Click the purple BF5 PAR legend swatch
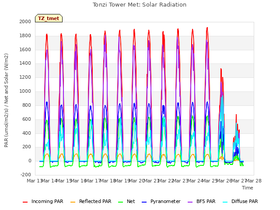Screen dimensions: 280x210 [x=190, y=202]
